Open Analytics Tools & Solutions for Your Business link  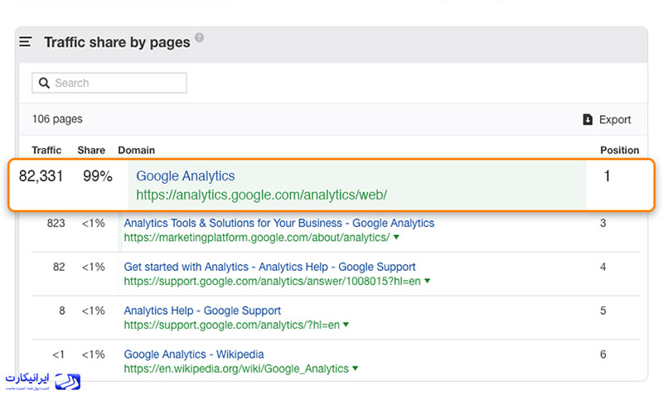point(279,223)
